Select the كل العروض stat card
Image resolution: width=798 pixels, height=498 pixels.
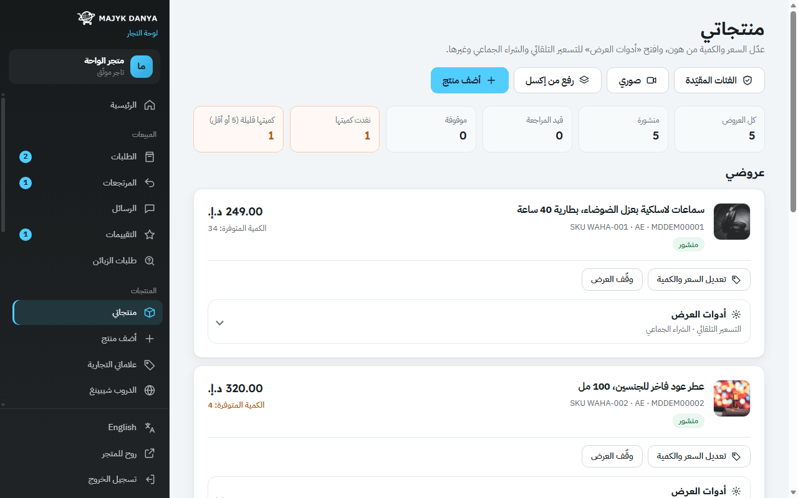coord(719,129)
